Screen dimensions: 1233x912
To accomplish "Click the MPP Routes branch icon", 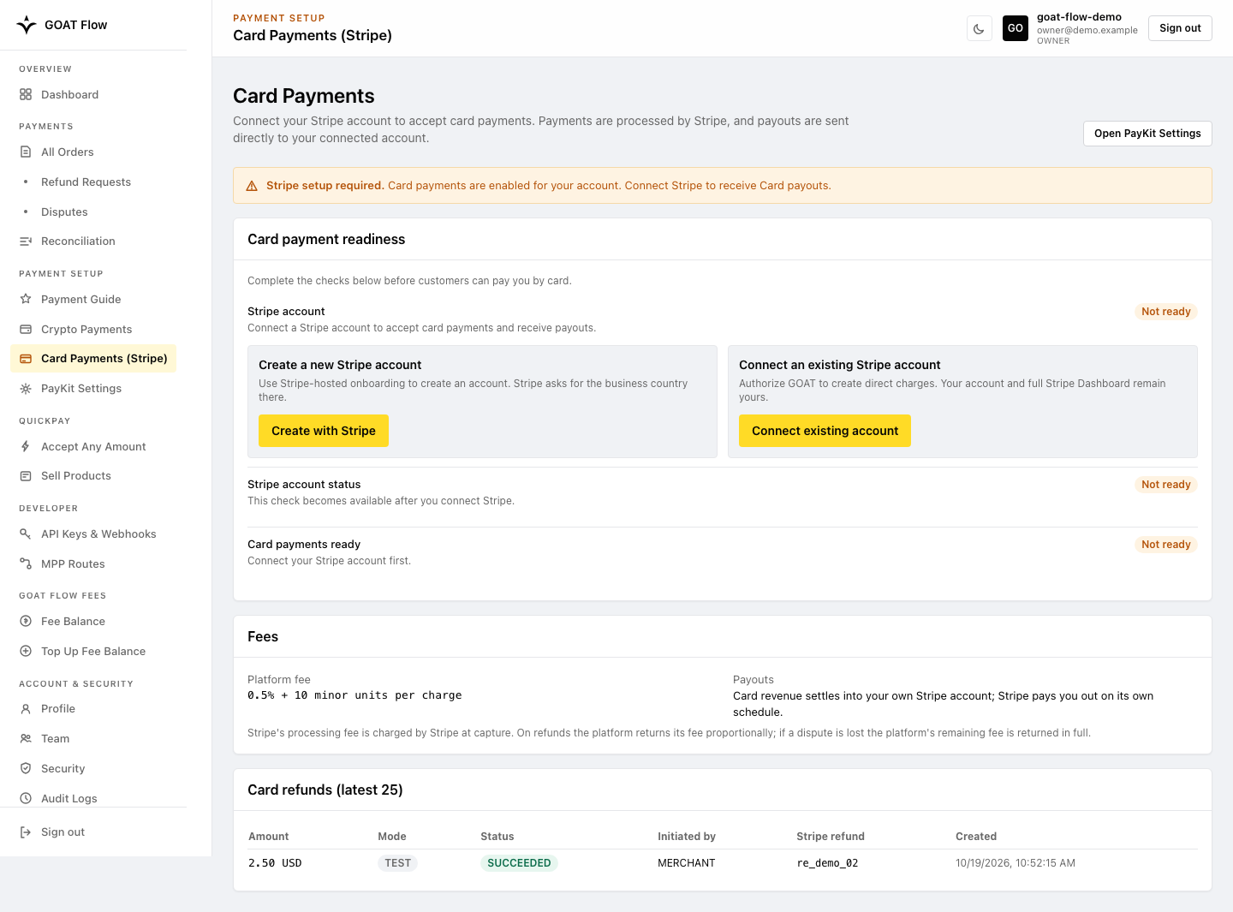I will 26,563.
